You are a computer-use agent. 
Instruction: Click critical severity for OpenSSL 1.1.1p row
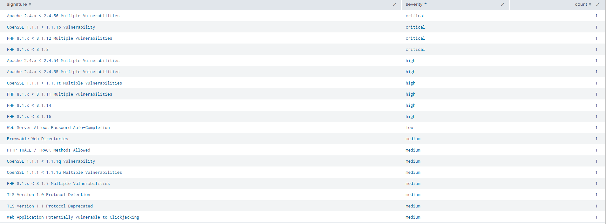(415, 27)
